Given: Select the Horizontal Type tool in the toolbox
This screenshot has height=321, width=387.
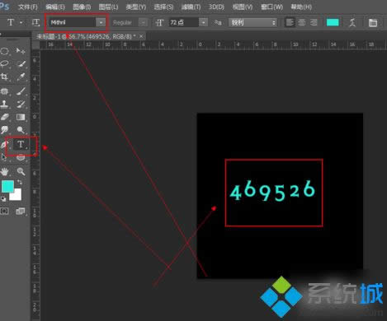Looking at the screenshot, I should pyautogui.click(x=21, y=144).
